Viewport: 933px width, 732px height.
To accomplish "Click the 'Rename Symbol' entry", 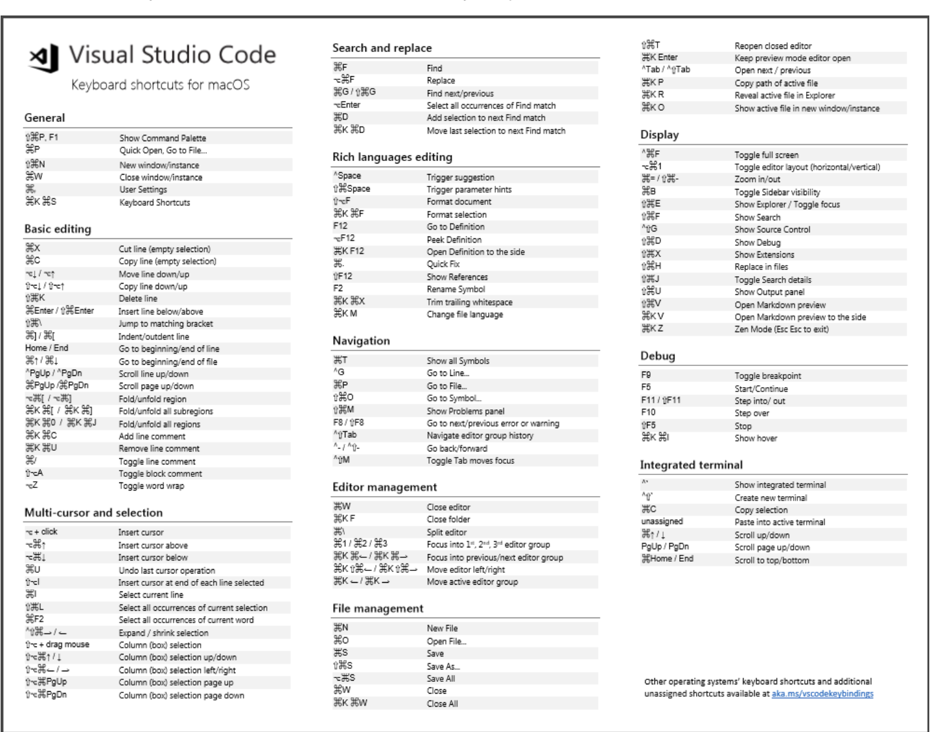I will coord(456,289).
